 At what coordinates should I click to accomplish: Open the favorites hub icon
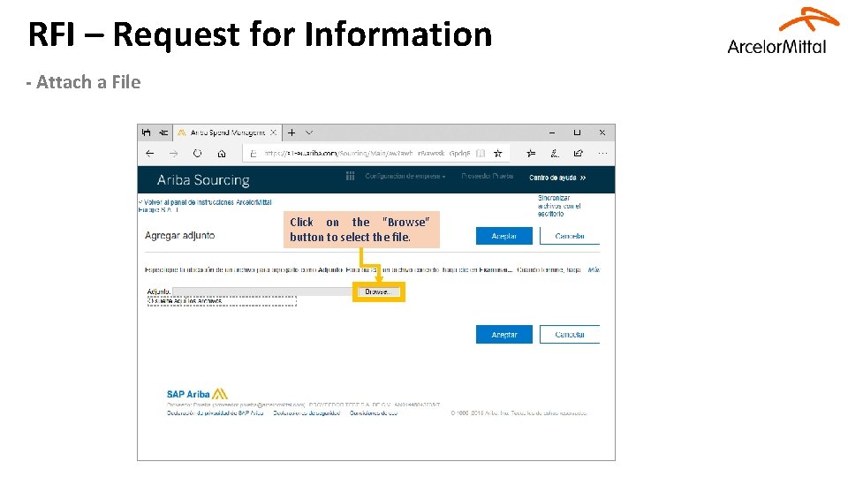(531, 154)
